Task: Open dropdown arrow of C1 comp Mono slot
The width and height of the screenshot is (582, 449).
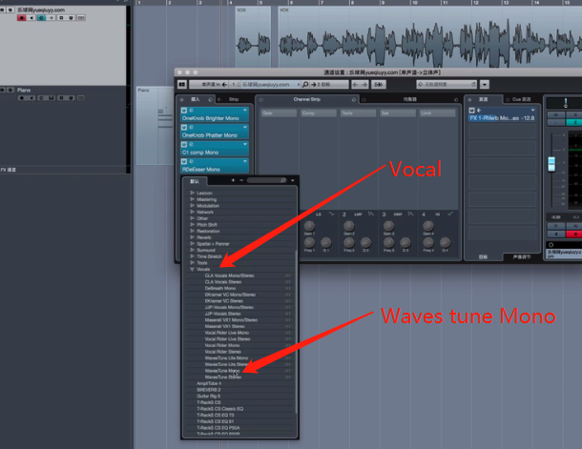Action: pyautogui.click(x=245, y=144)
